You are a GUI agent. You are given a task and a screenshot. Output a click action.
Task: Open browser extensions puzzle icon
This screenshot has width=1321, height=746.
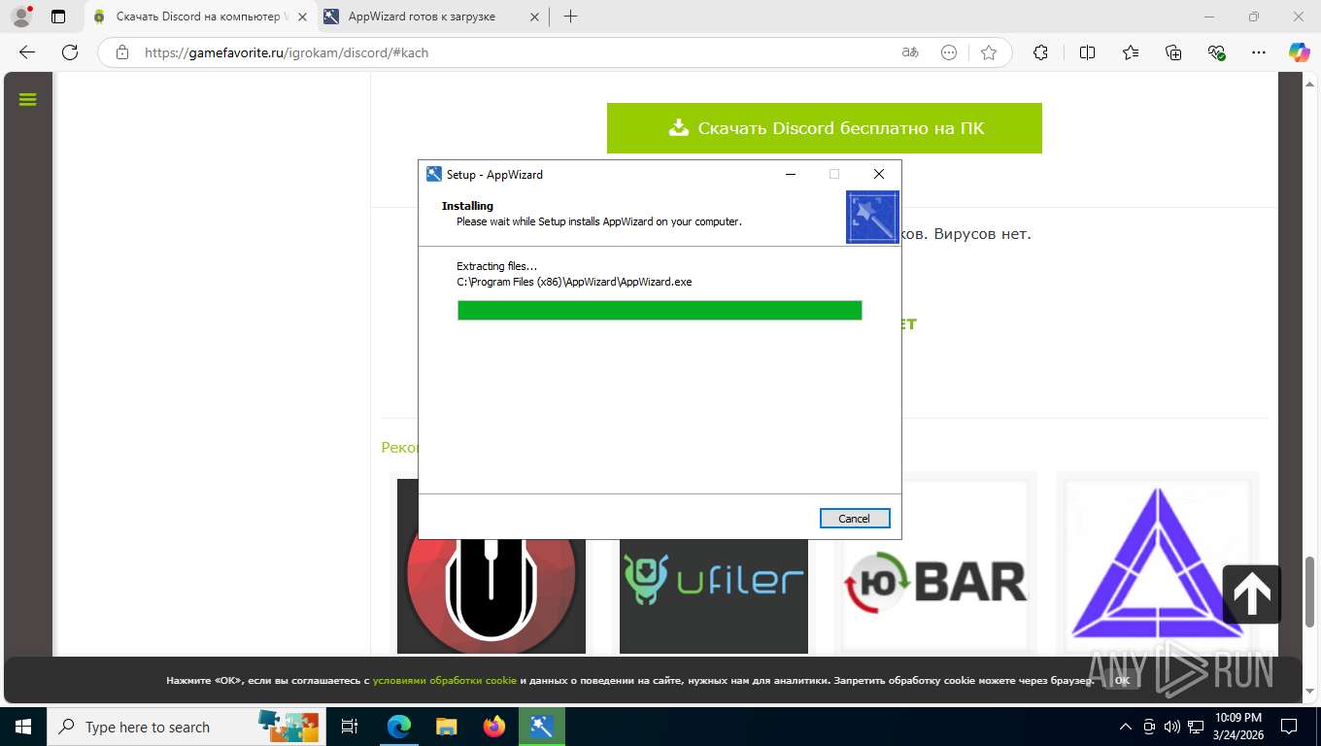[x=1040, y=52]
